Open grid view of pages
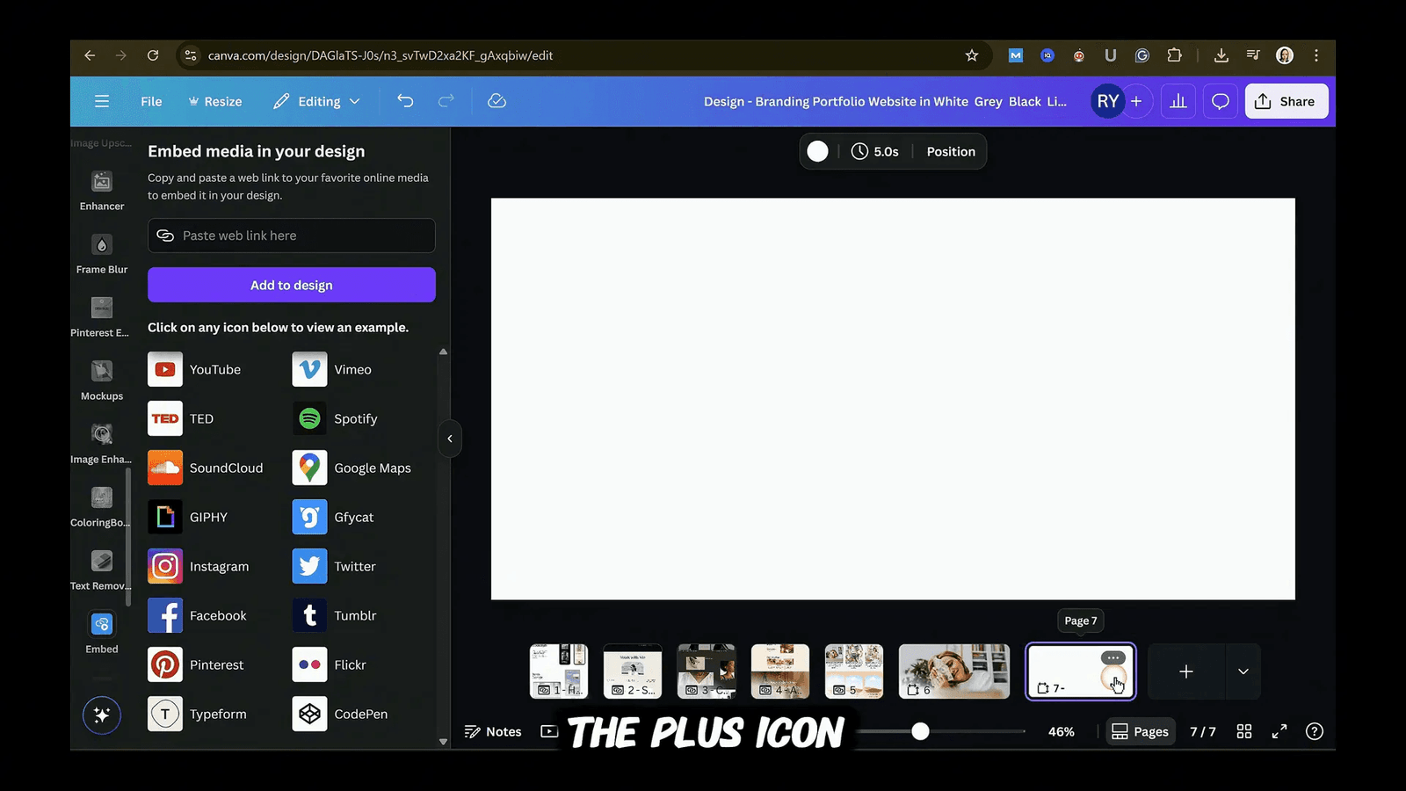Image resolution: width=1406 pixels, height=791 pixels. (1244, 731)
